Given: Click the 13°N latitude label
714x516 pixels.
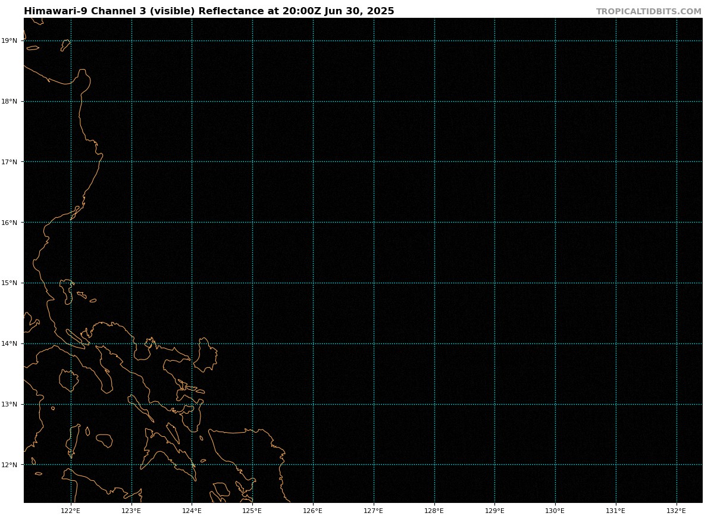Looking at the screenshot, I should point(10,405).
